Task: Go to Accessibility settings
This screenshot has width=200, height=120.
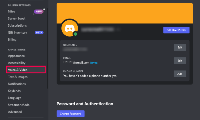Action: 17,63
